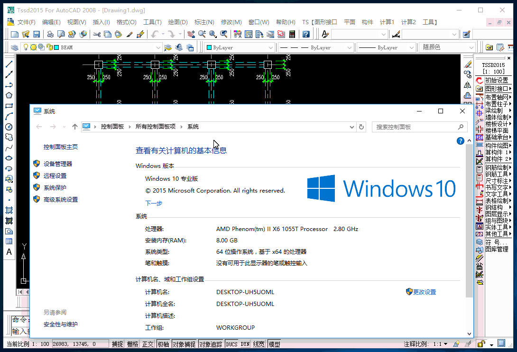Open the ByLayer color dropdown
This screenshot has height=352, width=517.
pos(270,47)
